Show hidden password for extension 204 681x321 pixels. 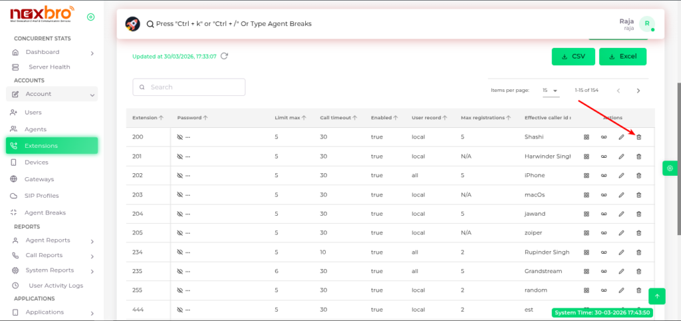[180, 214]
